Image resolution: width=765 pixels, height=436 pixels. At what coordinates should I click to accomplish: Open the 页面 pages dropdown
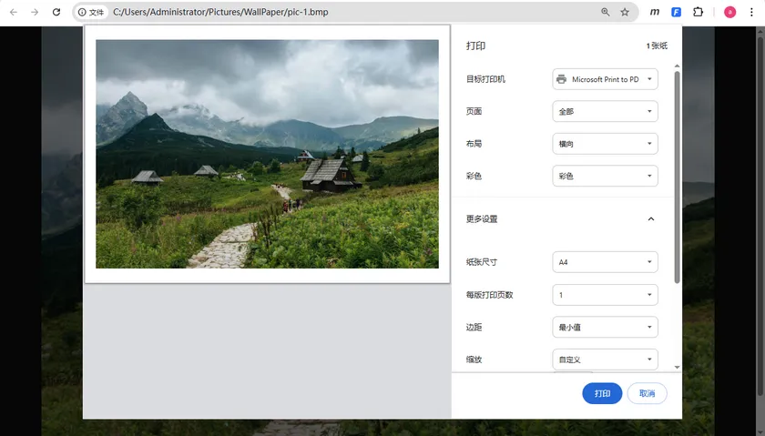click(x=605, y=111)
